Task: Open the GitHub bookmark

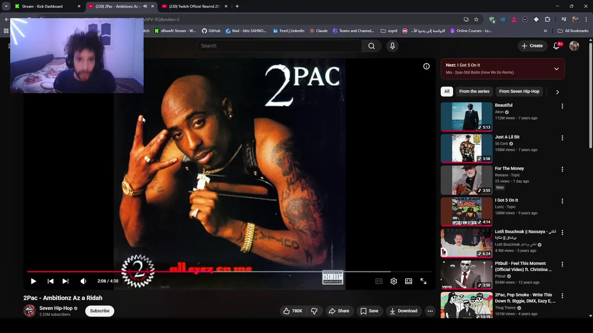Action: pyautogui.click(x=211, y=31)
